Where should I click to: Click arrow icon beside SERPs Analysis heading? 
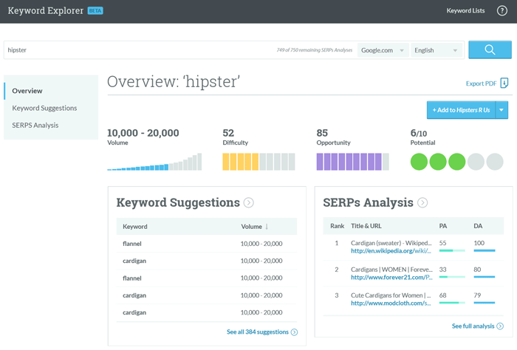tap(422, 203)
